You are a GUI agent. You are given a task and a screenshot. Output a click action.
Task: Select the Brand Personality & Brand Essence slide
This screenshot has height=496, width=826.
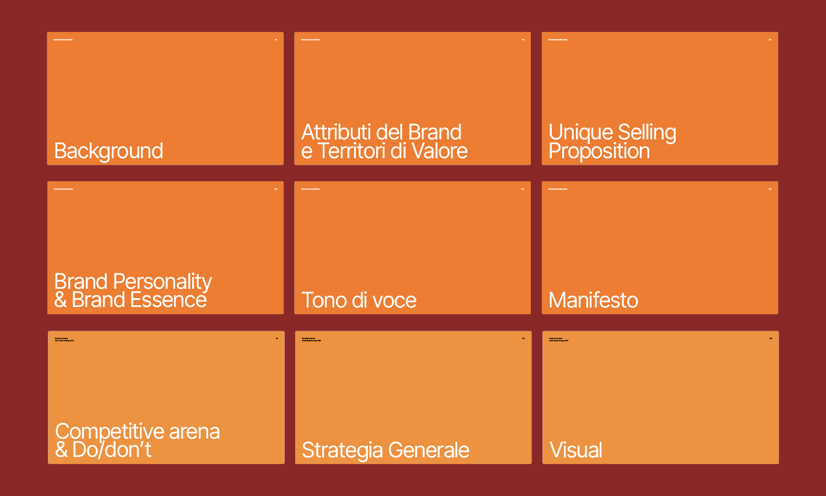(165, 247)
